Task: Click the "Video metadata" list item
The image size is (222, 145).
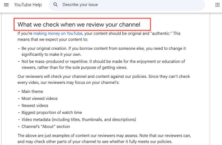Action: pos(79,119)
